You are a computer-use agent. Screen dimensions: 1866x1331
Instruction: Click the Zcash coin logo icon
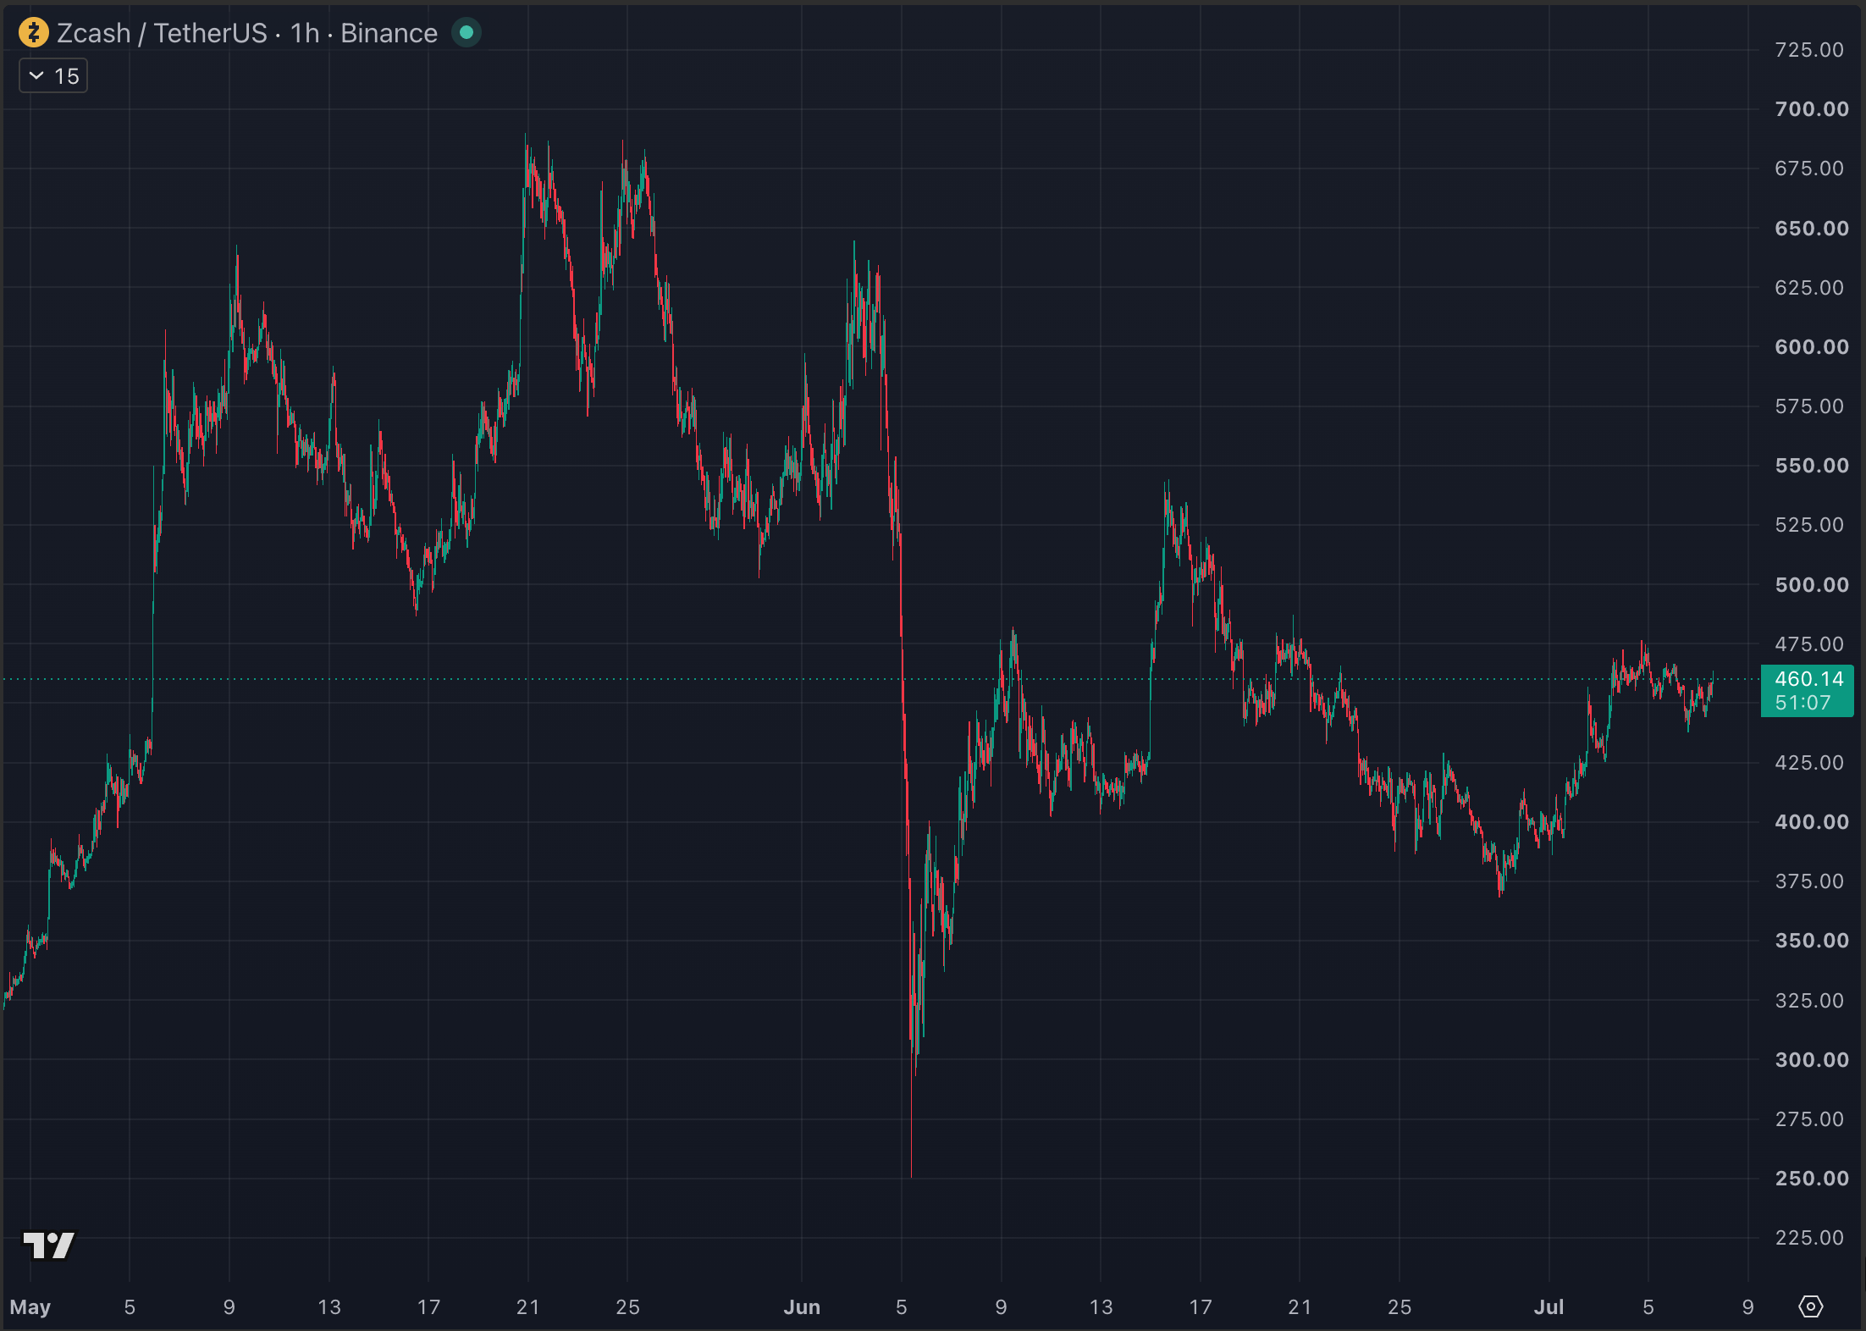tap(34, 33)
